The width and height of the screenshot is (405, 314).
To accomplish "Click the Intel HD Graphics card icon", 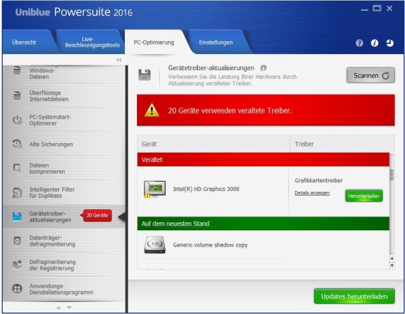I will (155, 189).
